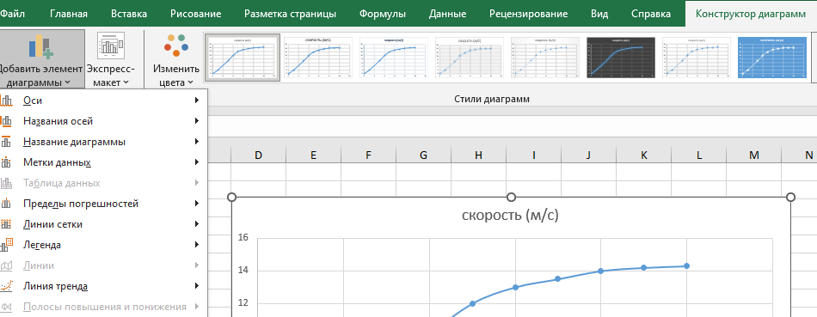
Task: Click the top-left chart resize handle
Action: pyautogui.click(x=232, y=198)
